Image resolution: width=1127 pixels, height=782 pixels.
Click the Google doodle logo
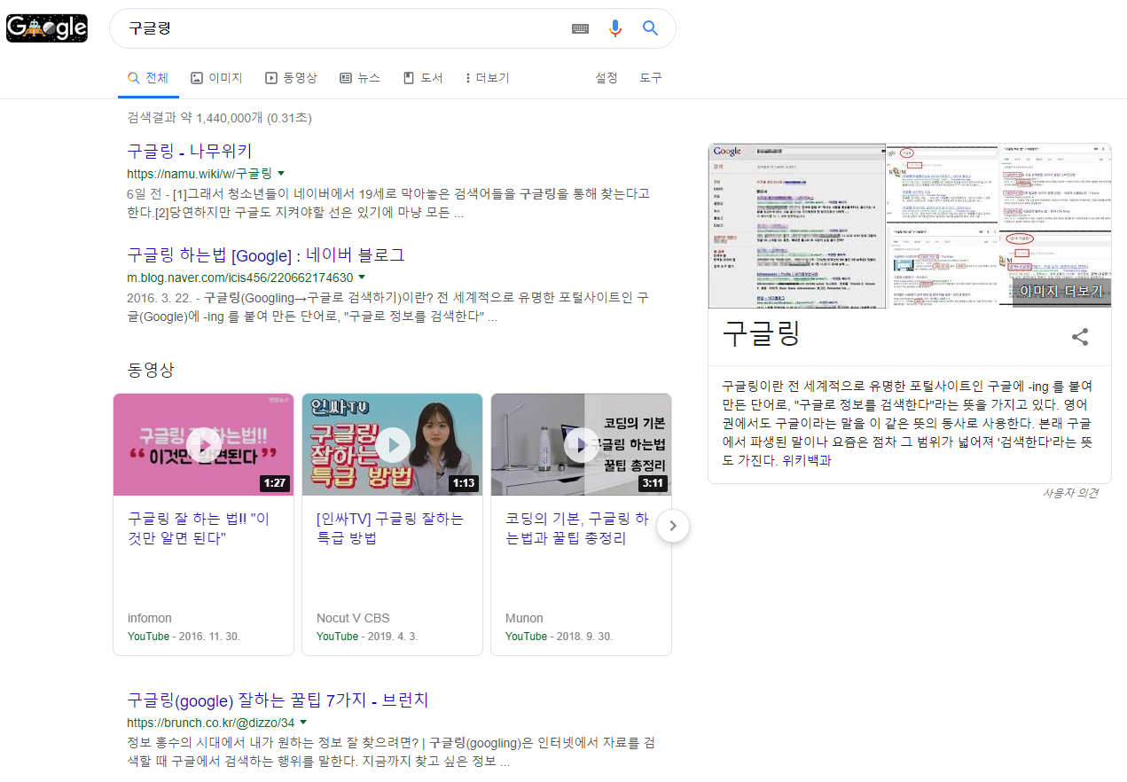pos(47,28)
